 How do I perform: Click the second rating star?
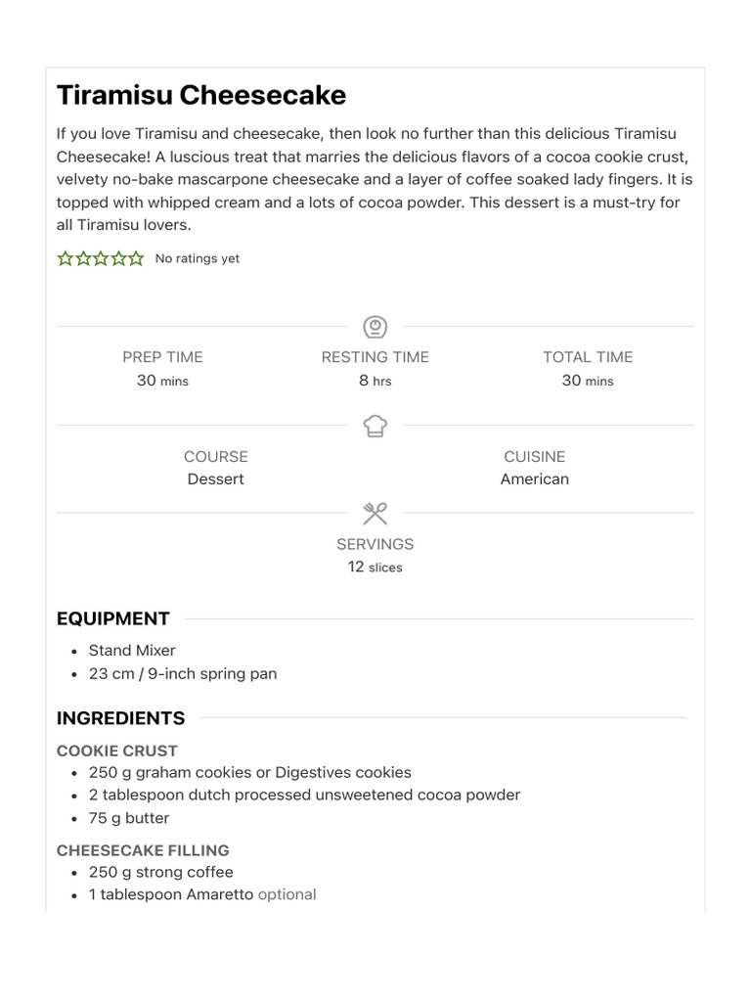83,258
